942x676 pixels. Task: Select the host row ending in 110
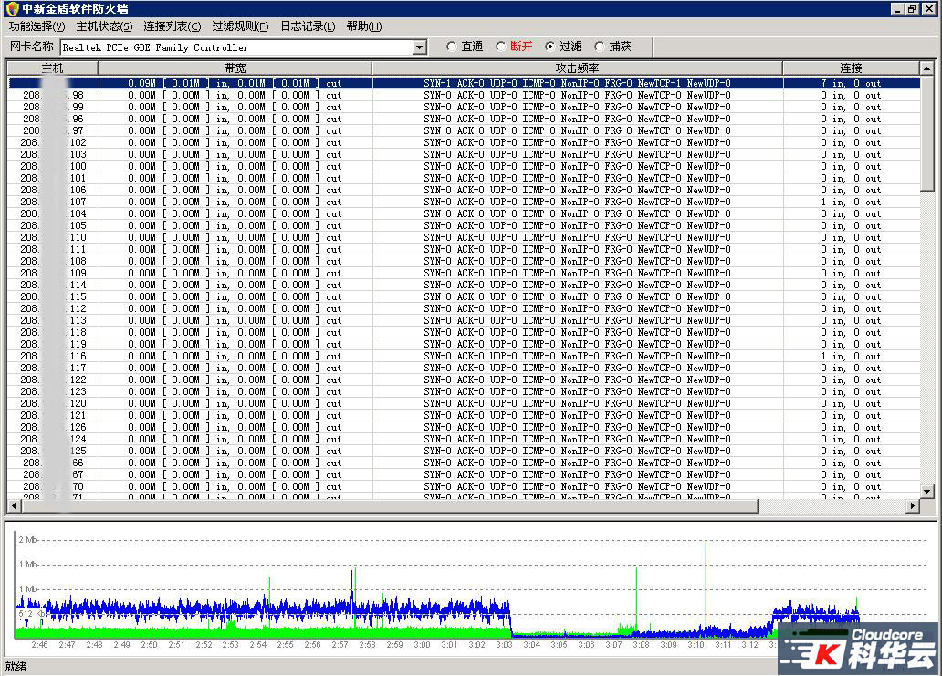[464, 238]
